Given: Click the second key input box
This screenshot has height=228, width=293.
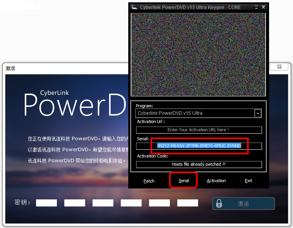Looking at the screenshot, I should click(x=75, y=203).
